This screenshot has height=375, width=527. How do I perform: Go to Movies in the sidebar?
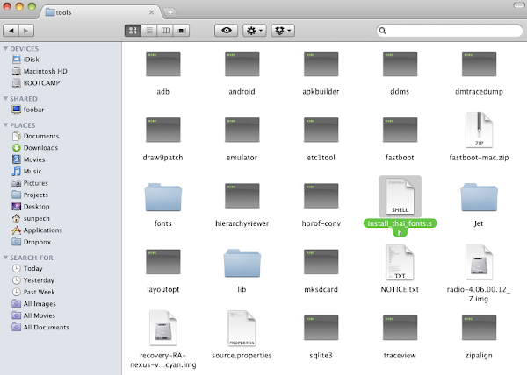[28, 159]
